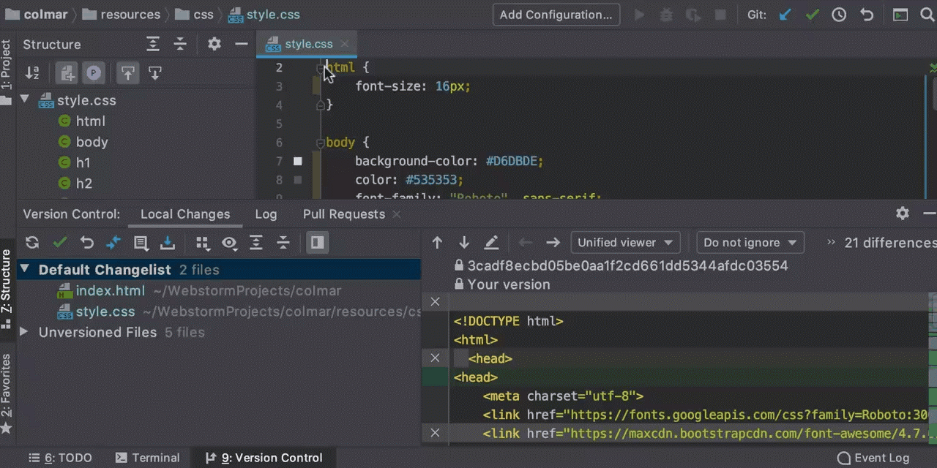Switch to the Pull Requests tab
The image size is (937, 468).
(344, 214)
